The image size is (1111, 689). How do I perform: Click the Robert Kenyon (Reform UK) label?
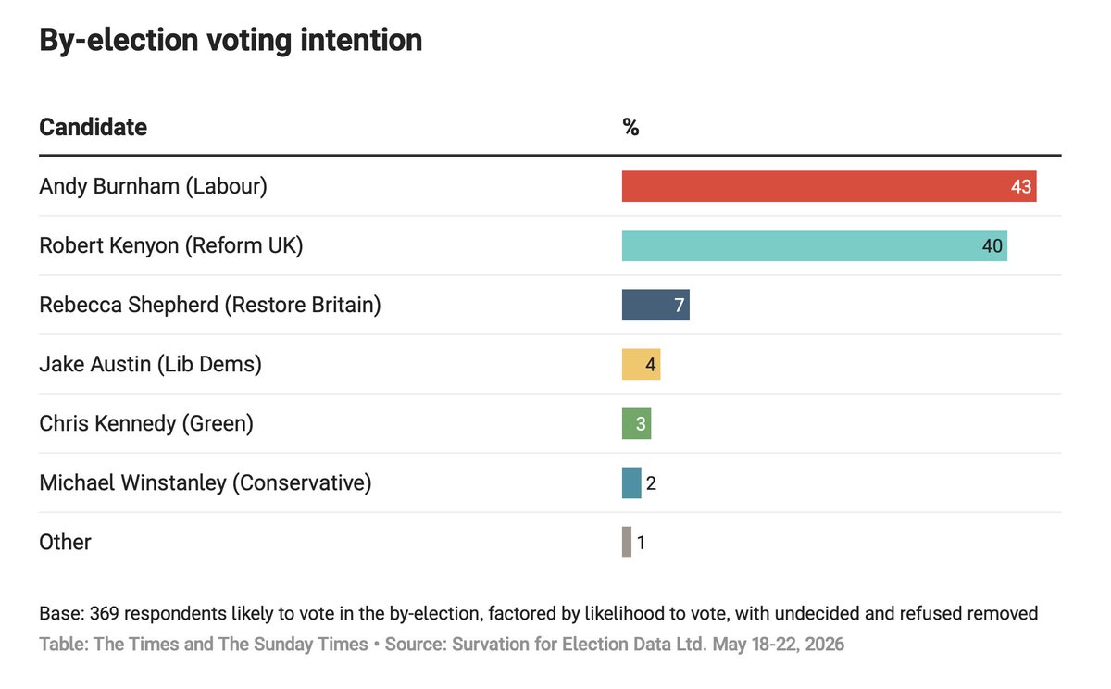click(x=171, y=245)
